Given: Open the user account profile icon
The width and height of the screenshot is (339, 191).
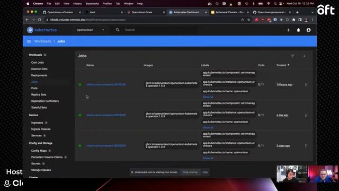Looking at the screenshot, I should [x=308, y=30].
